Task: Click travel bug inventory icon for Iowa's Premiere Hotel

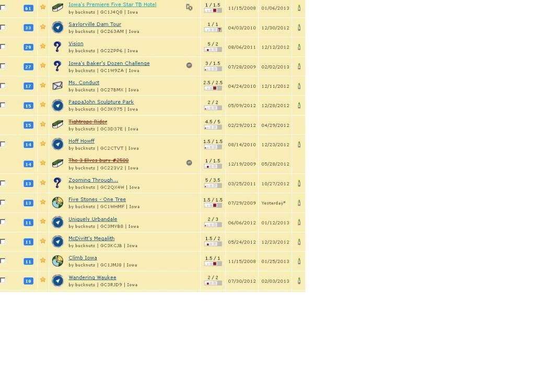Action: (x=189, y=7)
